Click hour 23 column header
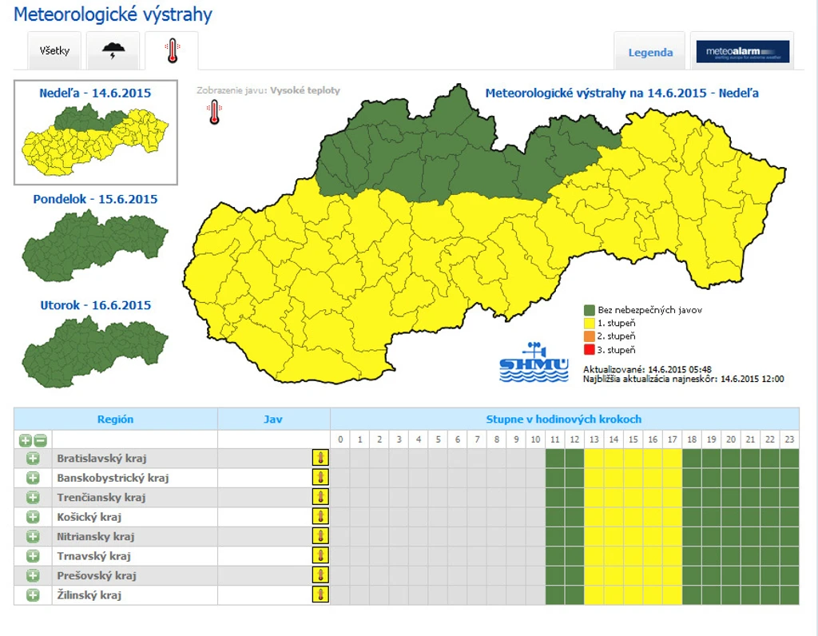Viewport: 818px width, 636px height. (x=789, y=439)
